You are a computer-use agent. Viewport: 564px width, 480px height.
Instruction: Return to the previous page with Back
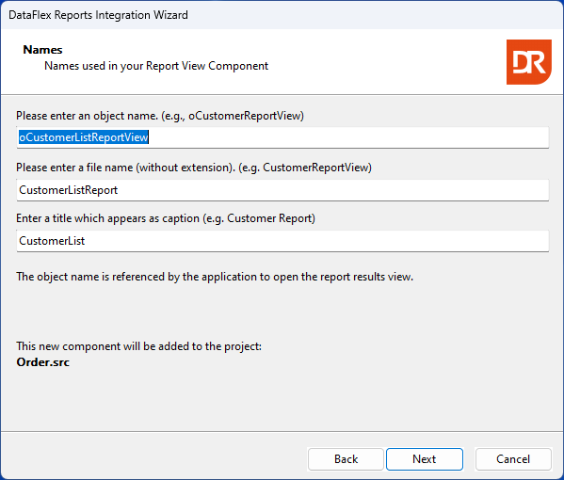click(x=346, y=458)
